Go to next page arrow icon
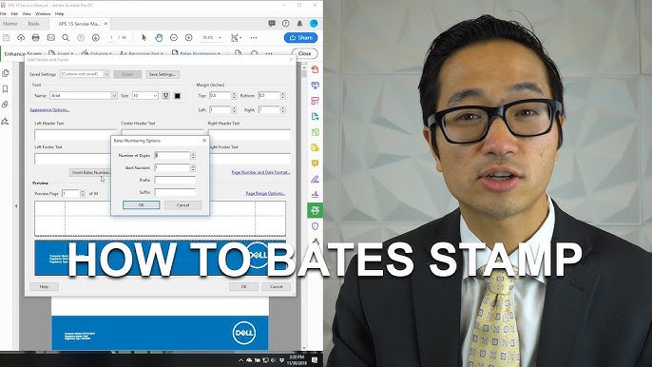This screenshot has width=652, height=367. pyautogui.click(x=96, y=38)
